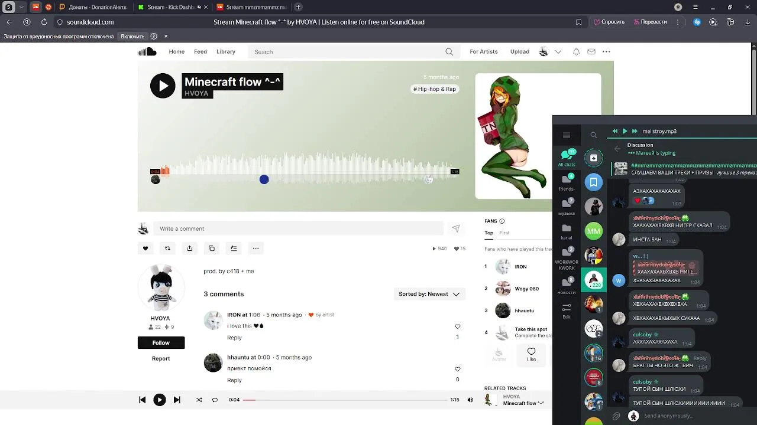Share the track

click(x=189, y=249)
